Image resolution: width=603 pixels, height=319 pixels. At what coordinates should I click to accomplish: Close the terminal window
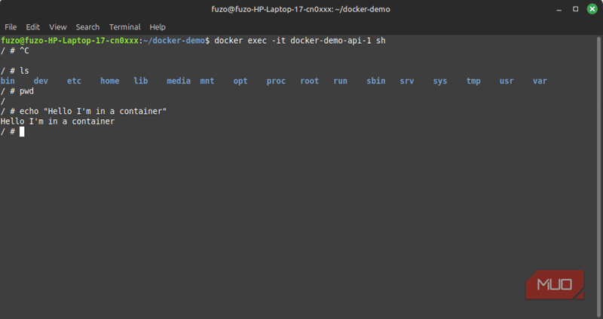click(591, 9)
